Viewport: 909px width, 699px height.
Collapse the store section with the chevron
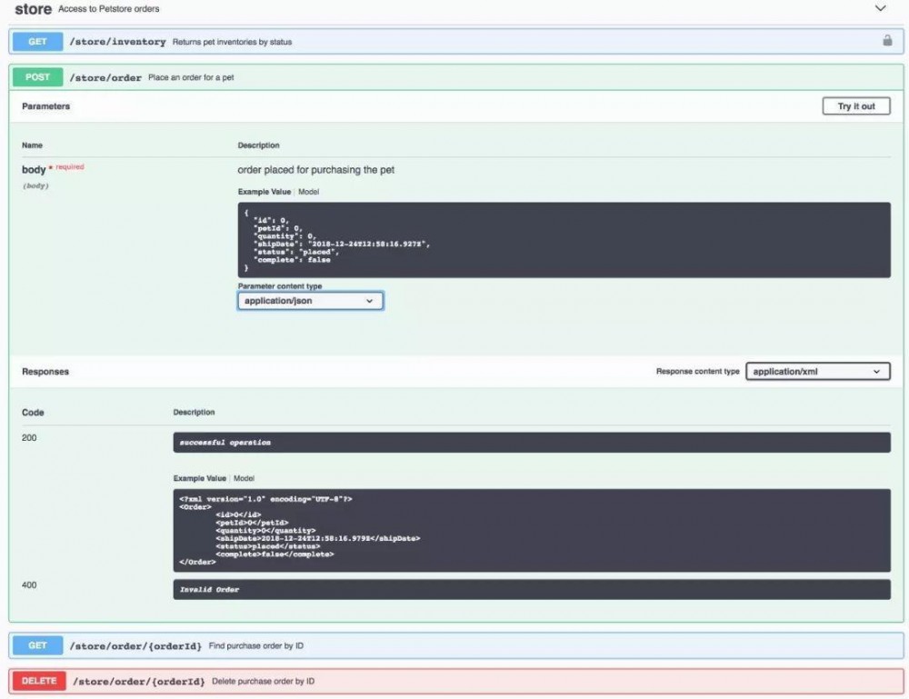click(880, 8)
